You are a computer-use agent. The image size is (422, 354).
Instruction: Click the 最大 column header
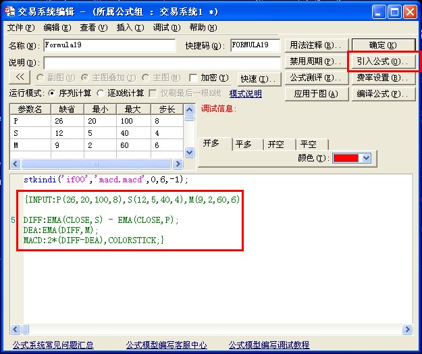tap(134, 109)
